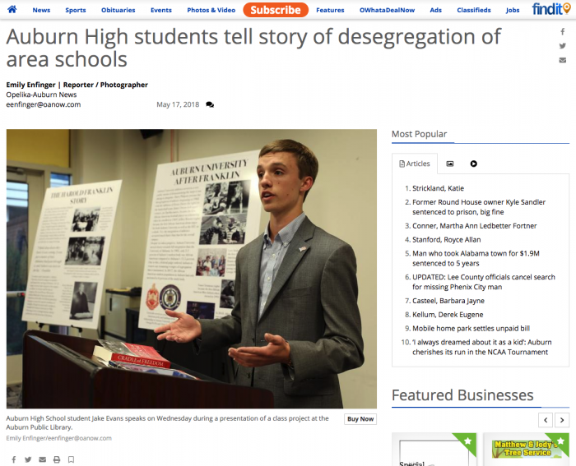Go to the home page icon
This screenshot has width=576, height=466.
[x=12, y=10]
